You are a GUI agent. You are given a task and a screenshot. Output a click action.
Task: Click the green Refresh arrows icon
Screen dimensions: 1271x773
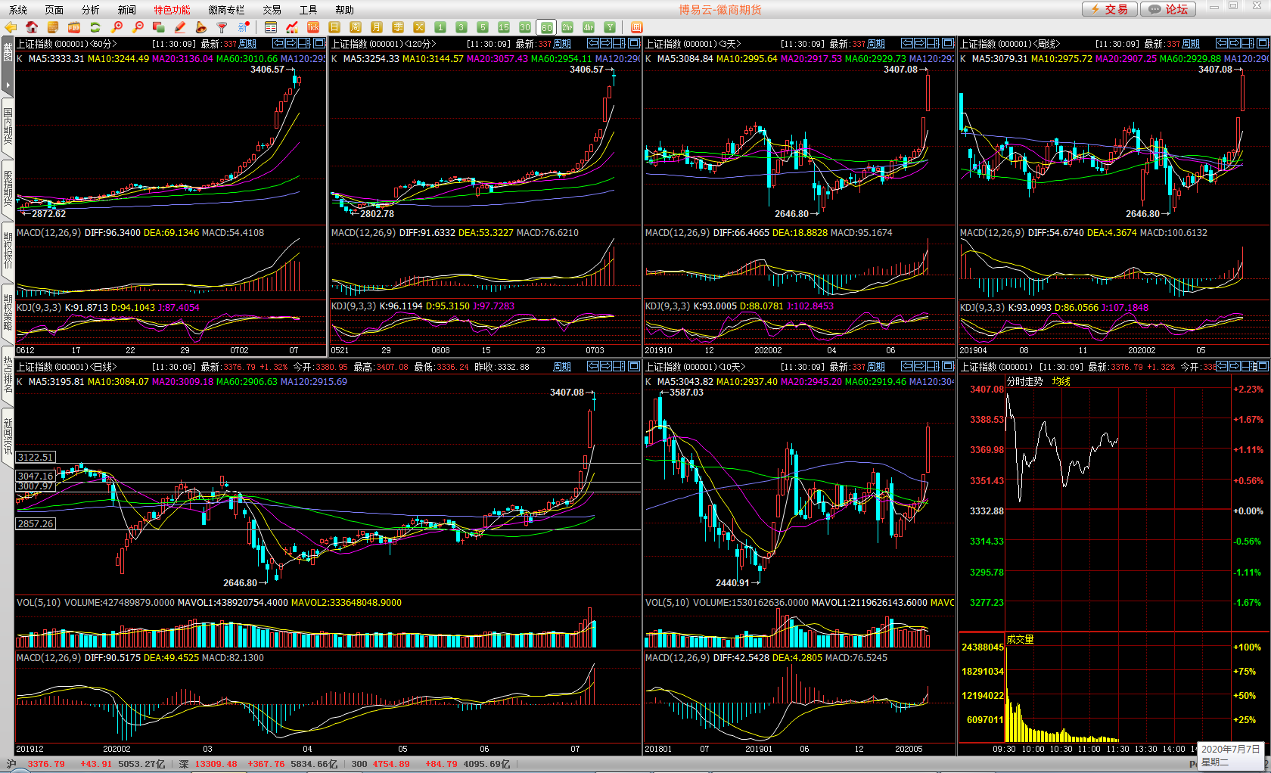point(95,27)
